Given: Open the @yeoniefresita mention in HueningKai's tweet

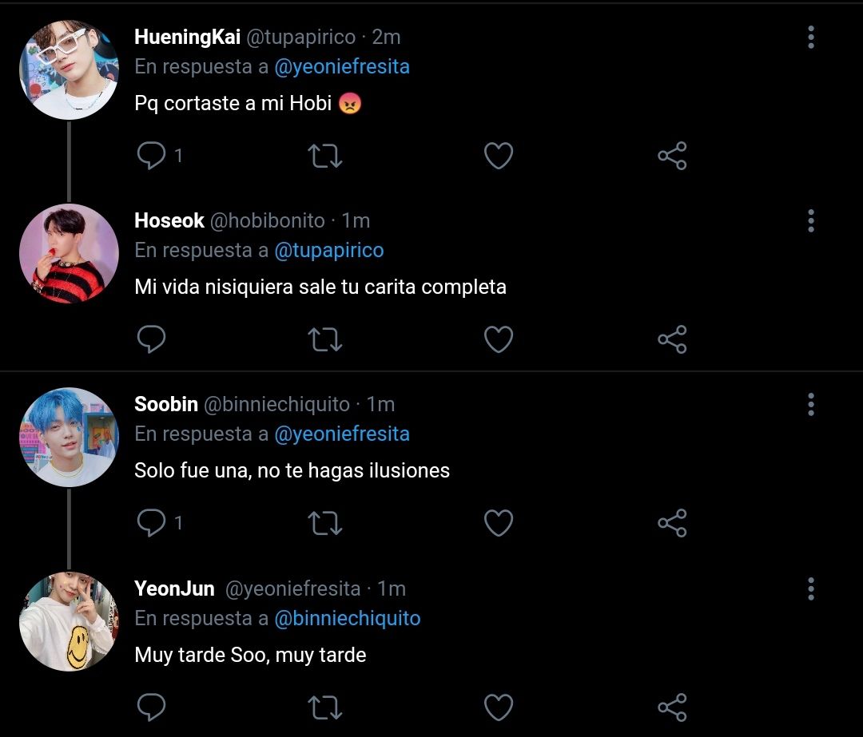Looking at the screenshot, I should [x=342, y=67].
